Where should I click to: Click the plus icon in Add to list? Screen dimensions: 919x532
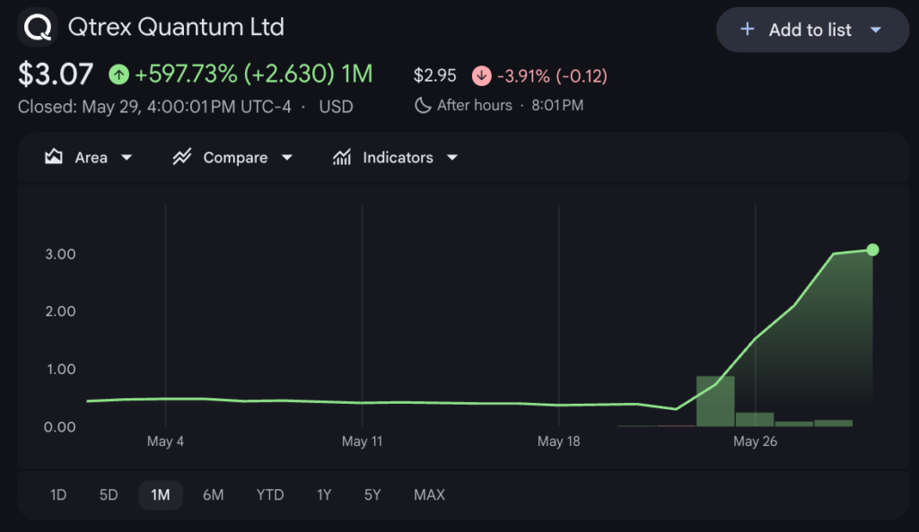748,30
